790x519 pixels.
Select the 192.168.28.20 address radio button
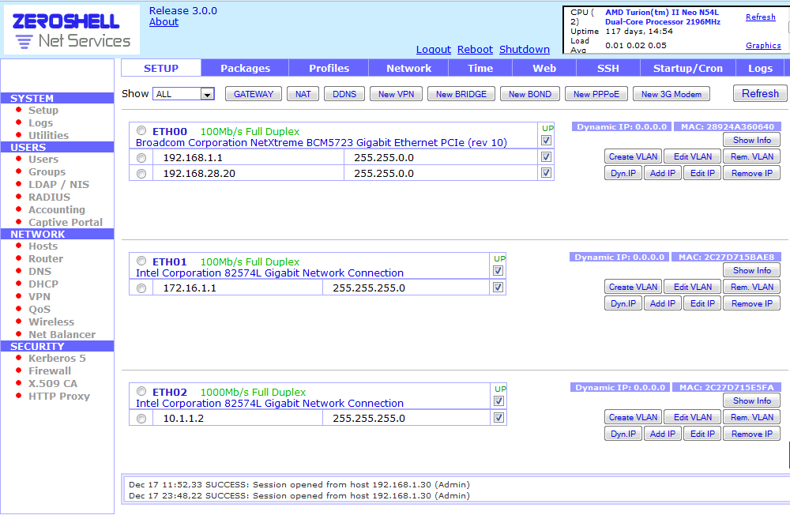tap(141, 173)
